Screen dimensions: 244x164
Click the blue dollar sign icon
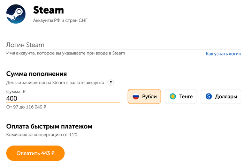click(209, 96)
